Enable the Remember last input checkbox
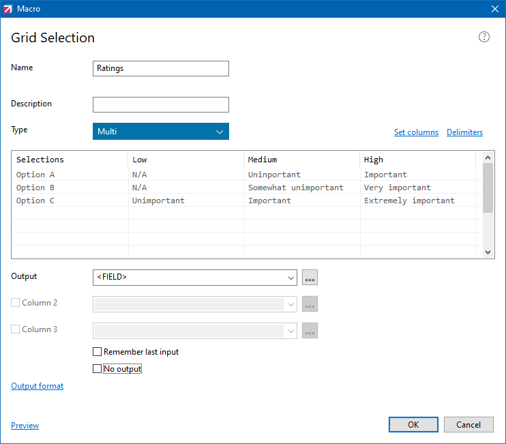The image size is (506, 444). [97, 353]
